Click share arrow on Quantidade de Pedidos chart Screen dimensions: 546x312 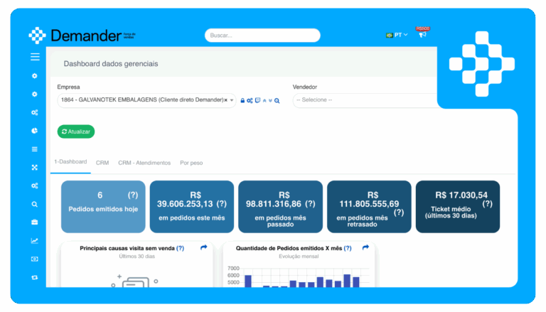[365, 248]
